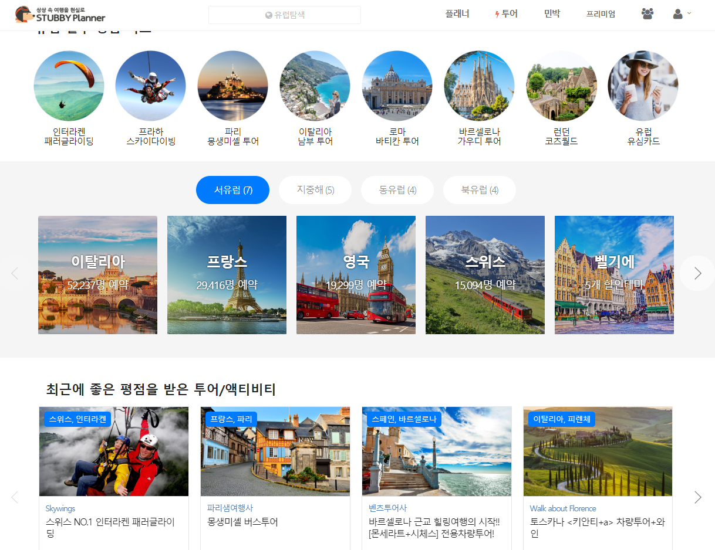Switch to 북유럽 (4) tab
715x550 pixels.
480,190
